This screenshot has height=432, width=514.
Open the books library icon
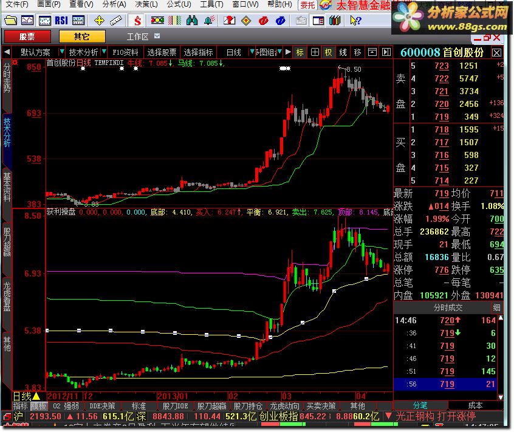click(335, 21)
